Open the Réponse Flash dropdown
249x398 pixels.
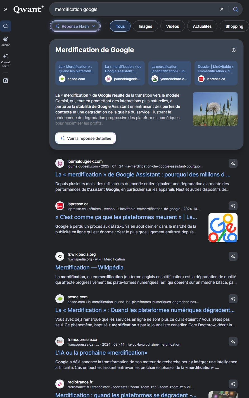tap(75, 26)
